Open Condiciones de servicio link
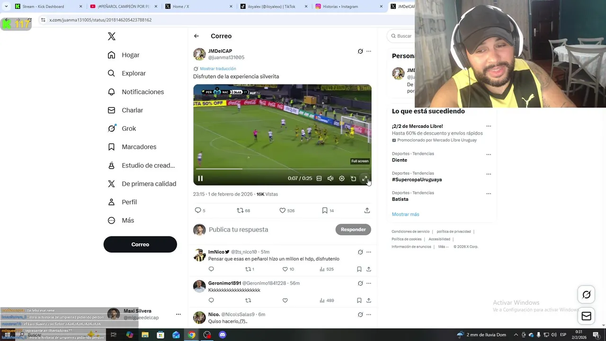 pyautogui.click(x=410, y=232)
